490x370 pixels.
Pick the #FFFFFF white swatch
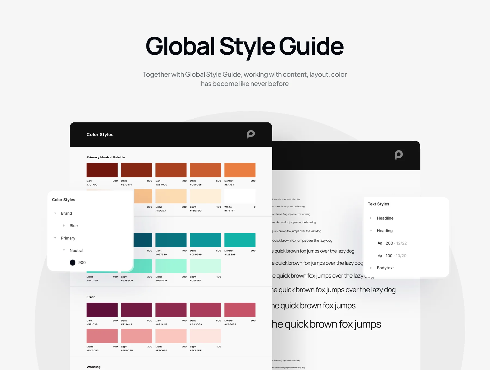pos(240,196)
